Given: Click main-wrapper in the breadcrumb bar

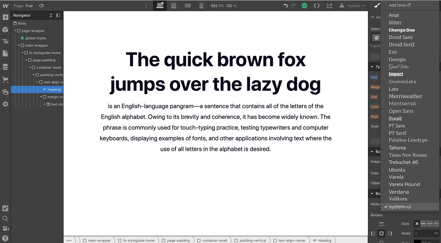Looking at the screenshot, I should coord(97,240).
